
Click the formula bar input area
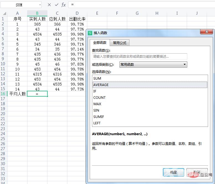click(x=139, y=5)
